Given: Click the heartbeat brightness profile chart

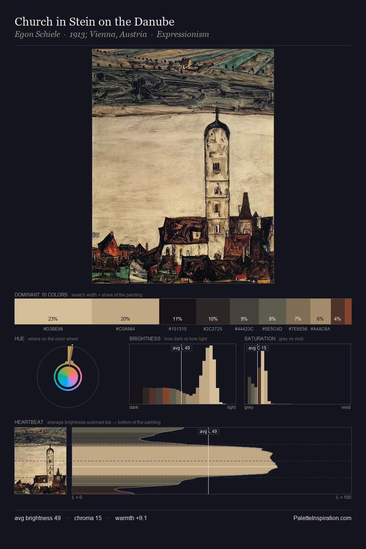Looking at the screenshot, I should 212,461.
